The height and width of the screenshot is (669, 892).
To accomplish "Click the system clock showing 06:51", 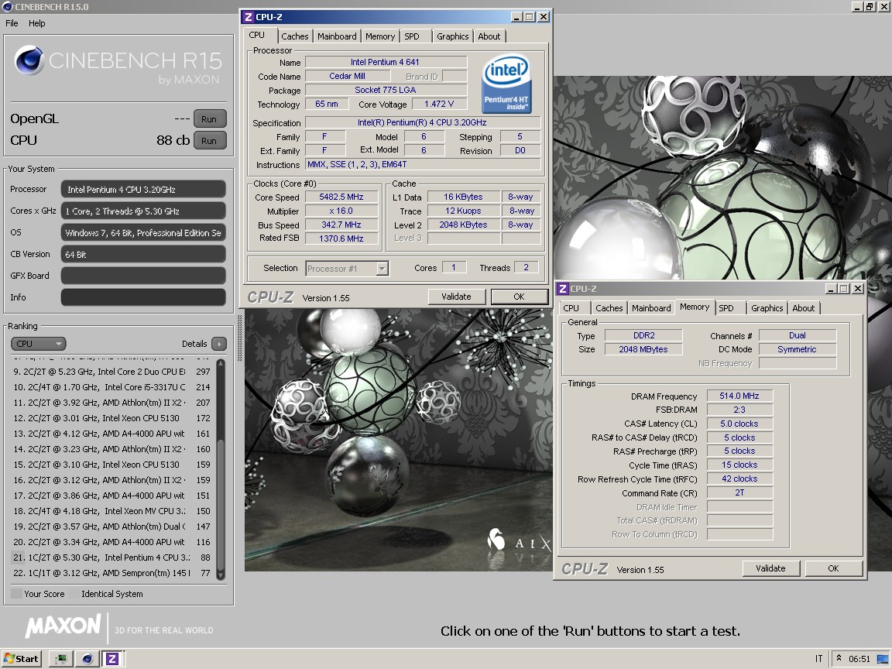I will pyautogui.click(x=859, y=659).
